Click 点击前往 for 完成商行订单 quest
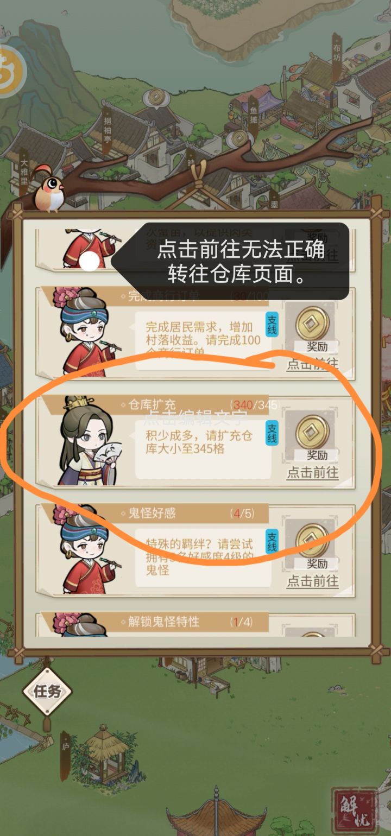This screenshot has width=391, height=836. coord(312,364)
